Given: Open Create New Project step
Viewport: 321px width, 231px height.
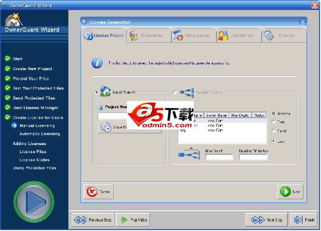Looking at the screenshot, I should pos(32,69).
